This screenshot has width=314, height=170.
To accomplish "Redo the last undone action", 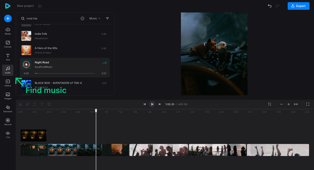I will click(x=277, y=6).
